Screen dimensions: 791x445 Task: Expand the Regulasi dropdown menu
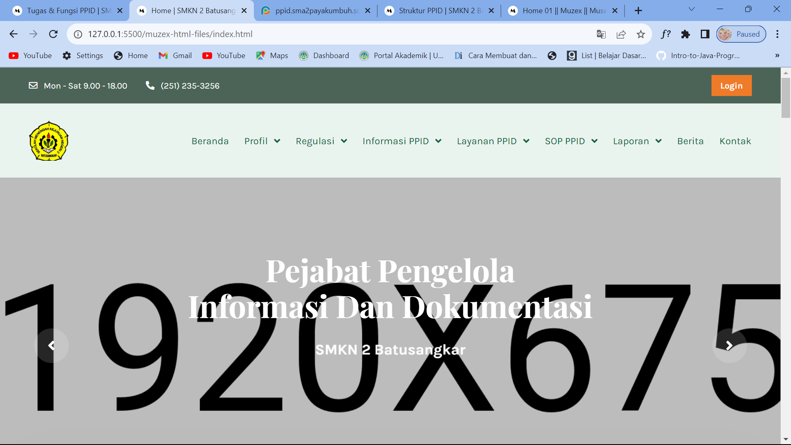click(321, 141)
